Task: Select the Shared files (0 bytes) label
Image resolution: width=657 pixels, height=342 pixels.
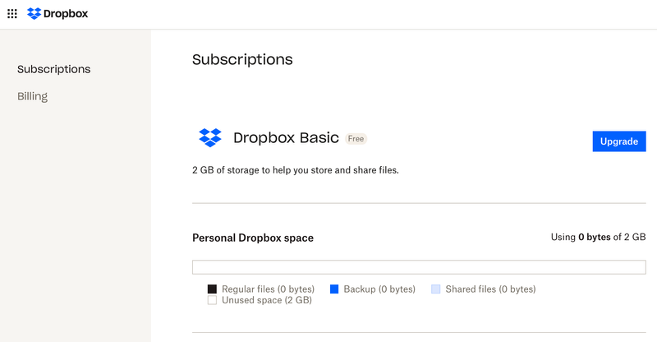Action: (490, 289)
